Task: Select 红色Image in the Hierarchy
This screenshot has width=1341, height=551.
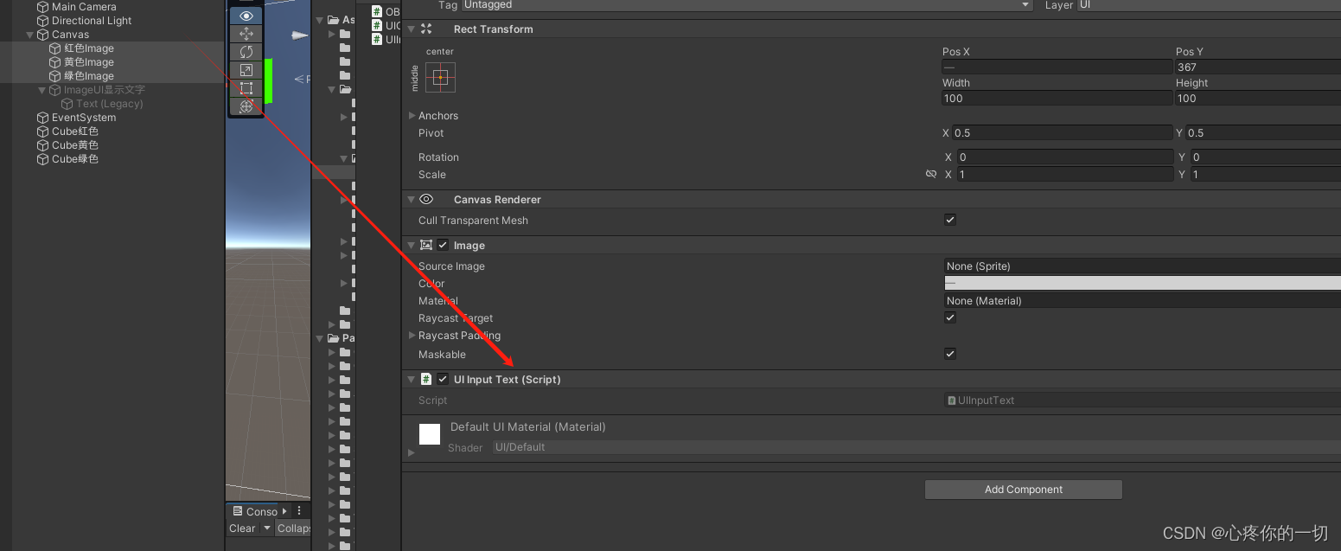Action: point(81,48)
